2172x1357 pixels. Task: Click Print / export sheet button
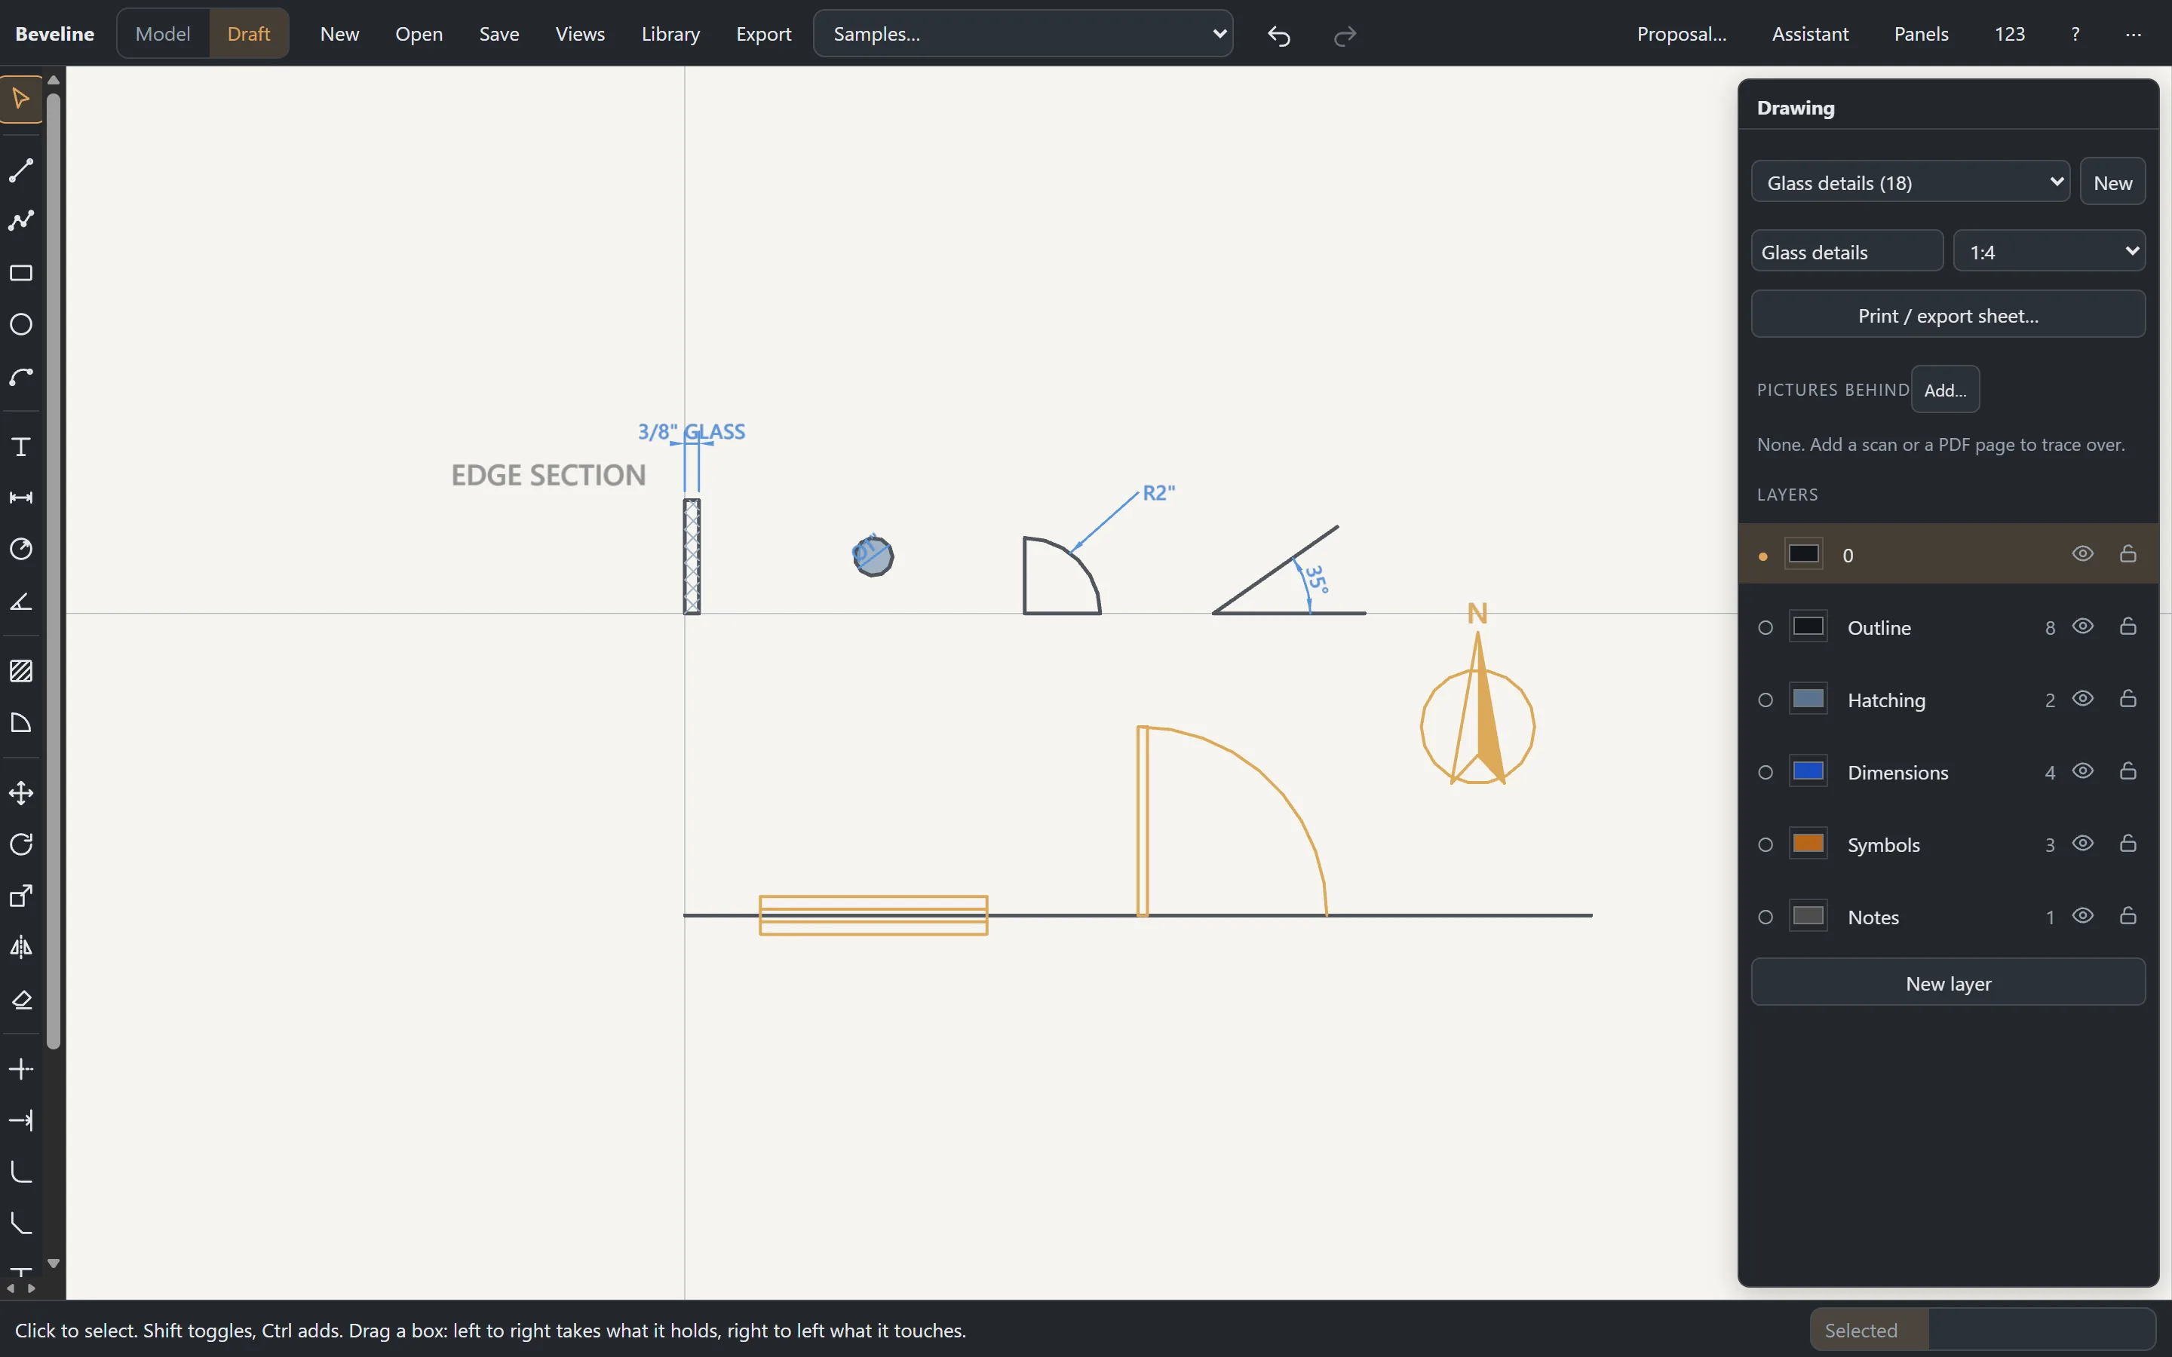(x=1949, y=315)
